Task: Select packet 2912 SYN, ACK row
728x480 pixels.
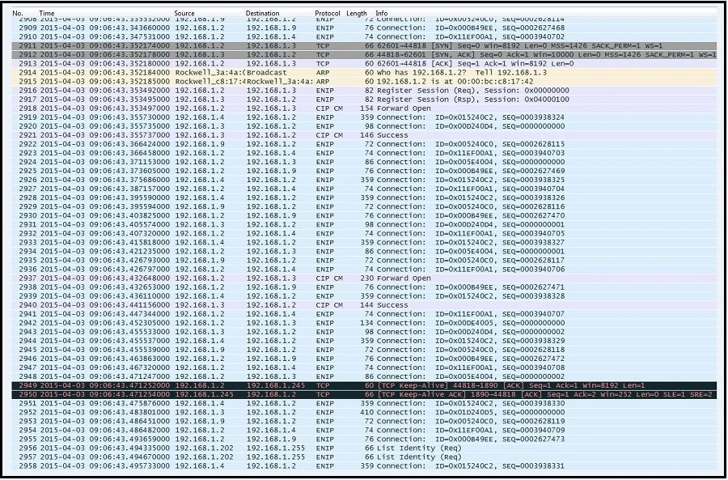Action: pyautogui.click(x=364, y=54)
